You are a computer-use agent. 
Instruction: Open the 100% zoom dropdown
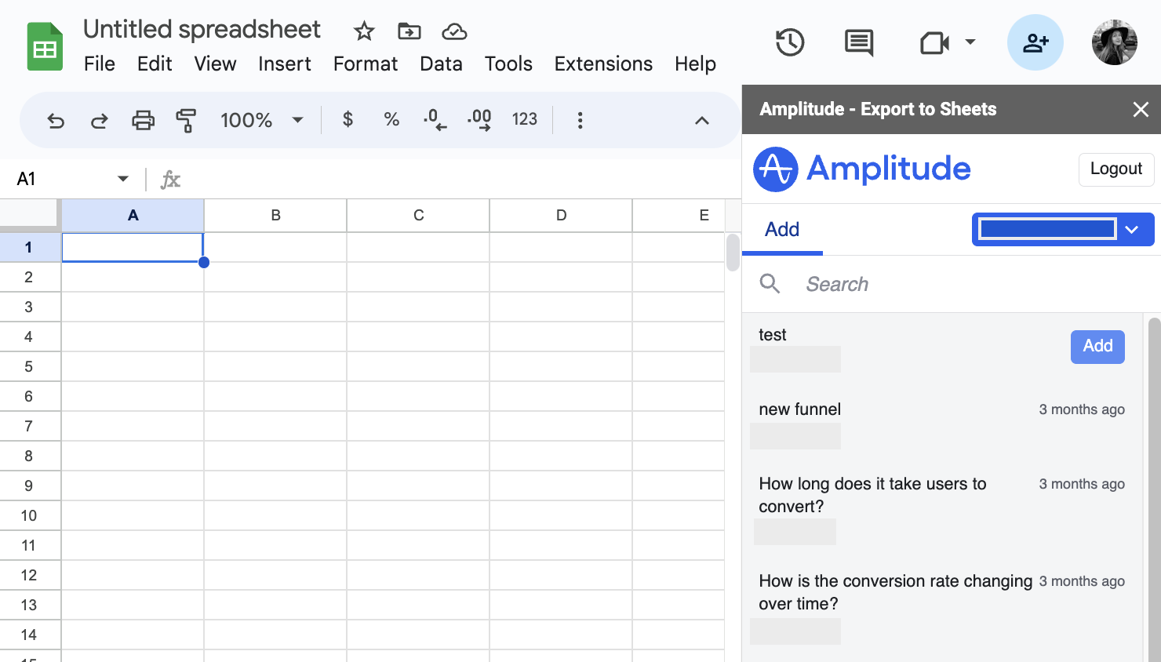[x=261, y=120]
